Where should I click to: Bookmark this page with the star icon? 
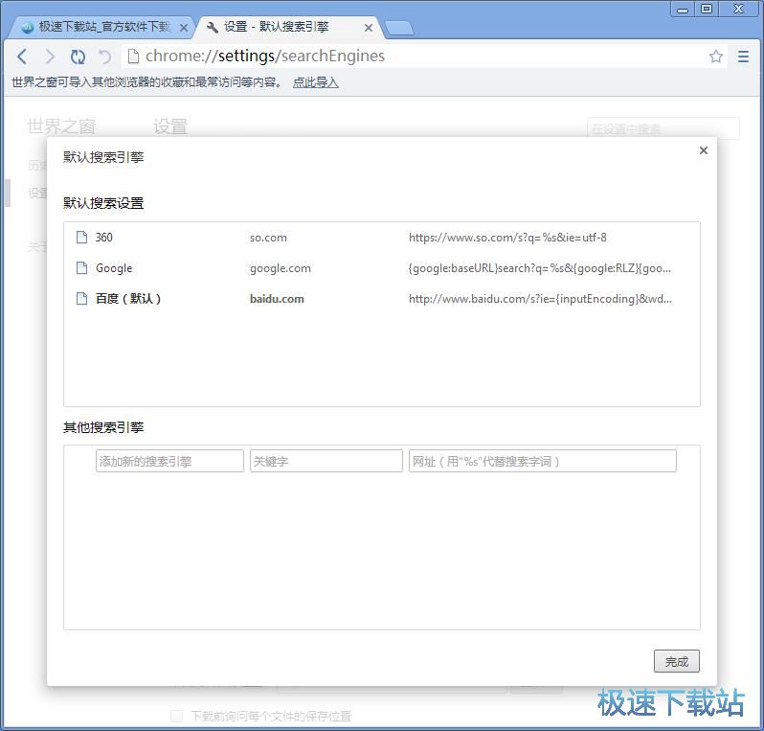tap(715, 57)
